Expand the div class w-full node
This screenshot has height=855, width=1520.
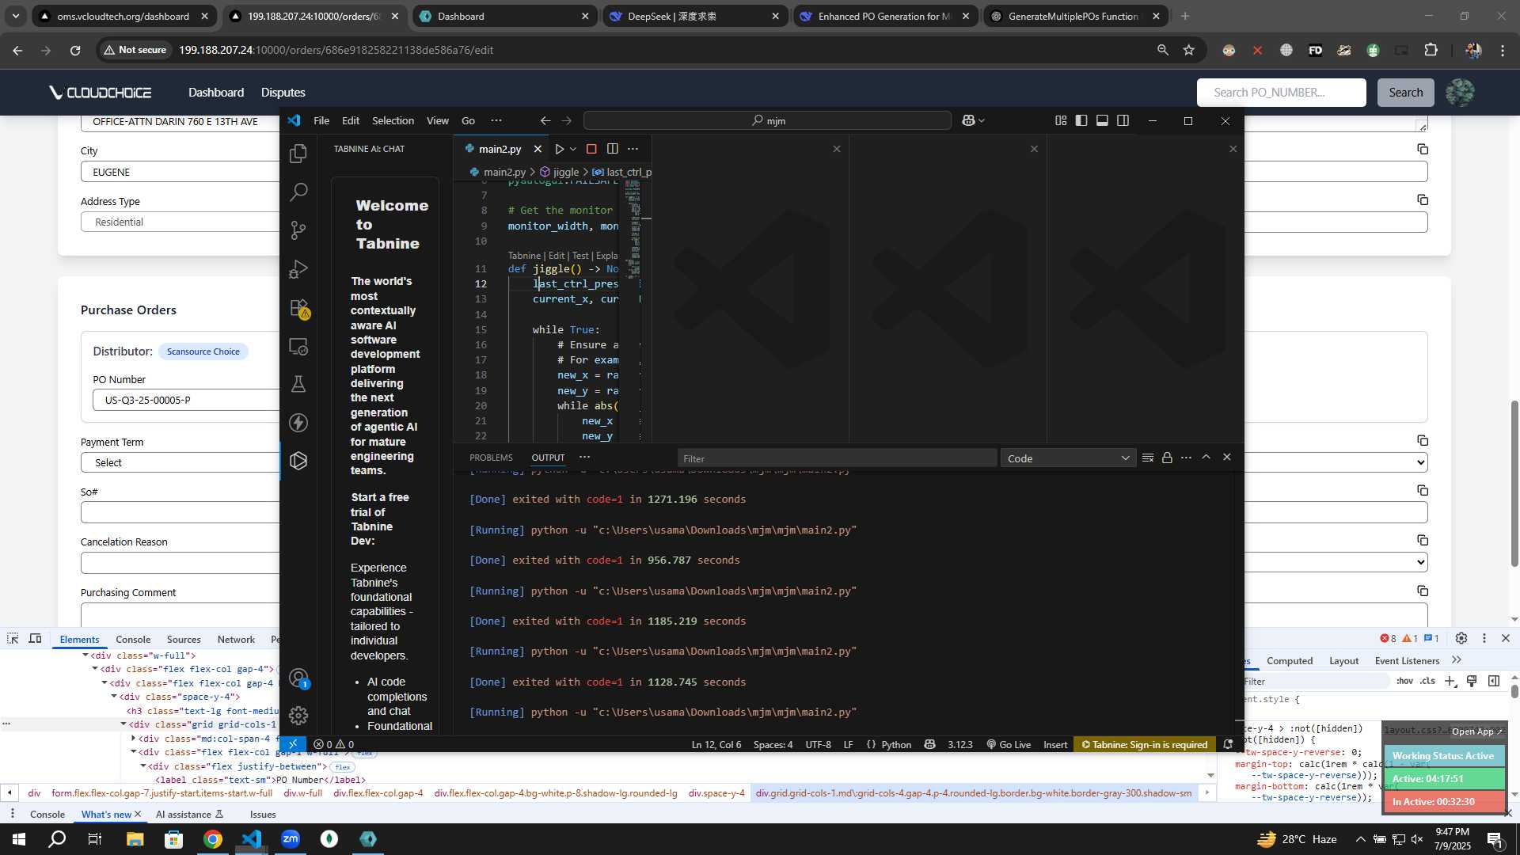85,655
